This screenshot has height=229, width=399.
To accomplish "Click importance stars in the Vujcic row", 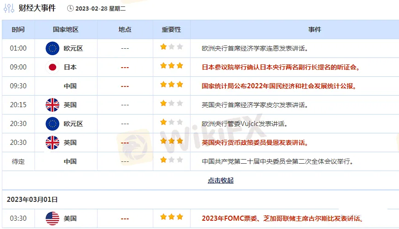I will [172, 122].
